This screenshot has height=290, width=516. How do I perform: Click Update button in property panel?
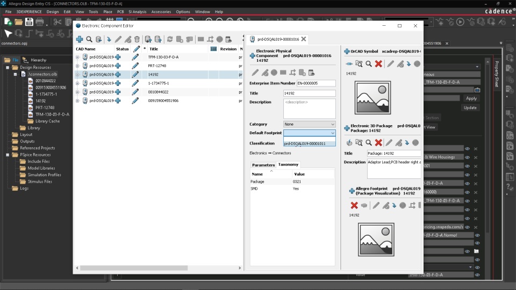click(470, 107)
